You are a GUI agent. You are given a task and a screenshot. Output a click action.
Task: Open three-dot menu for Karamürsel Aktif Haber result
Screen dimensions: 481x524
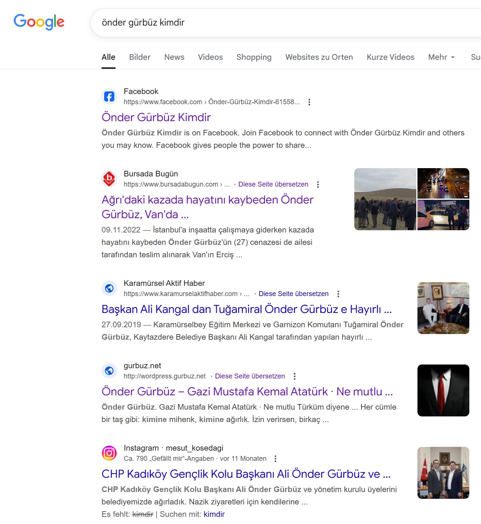point(338,294)
